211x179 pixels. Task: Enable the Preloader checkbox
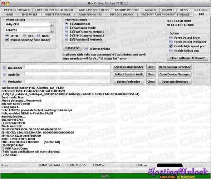pos(5,82)
